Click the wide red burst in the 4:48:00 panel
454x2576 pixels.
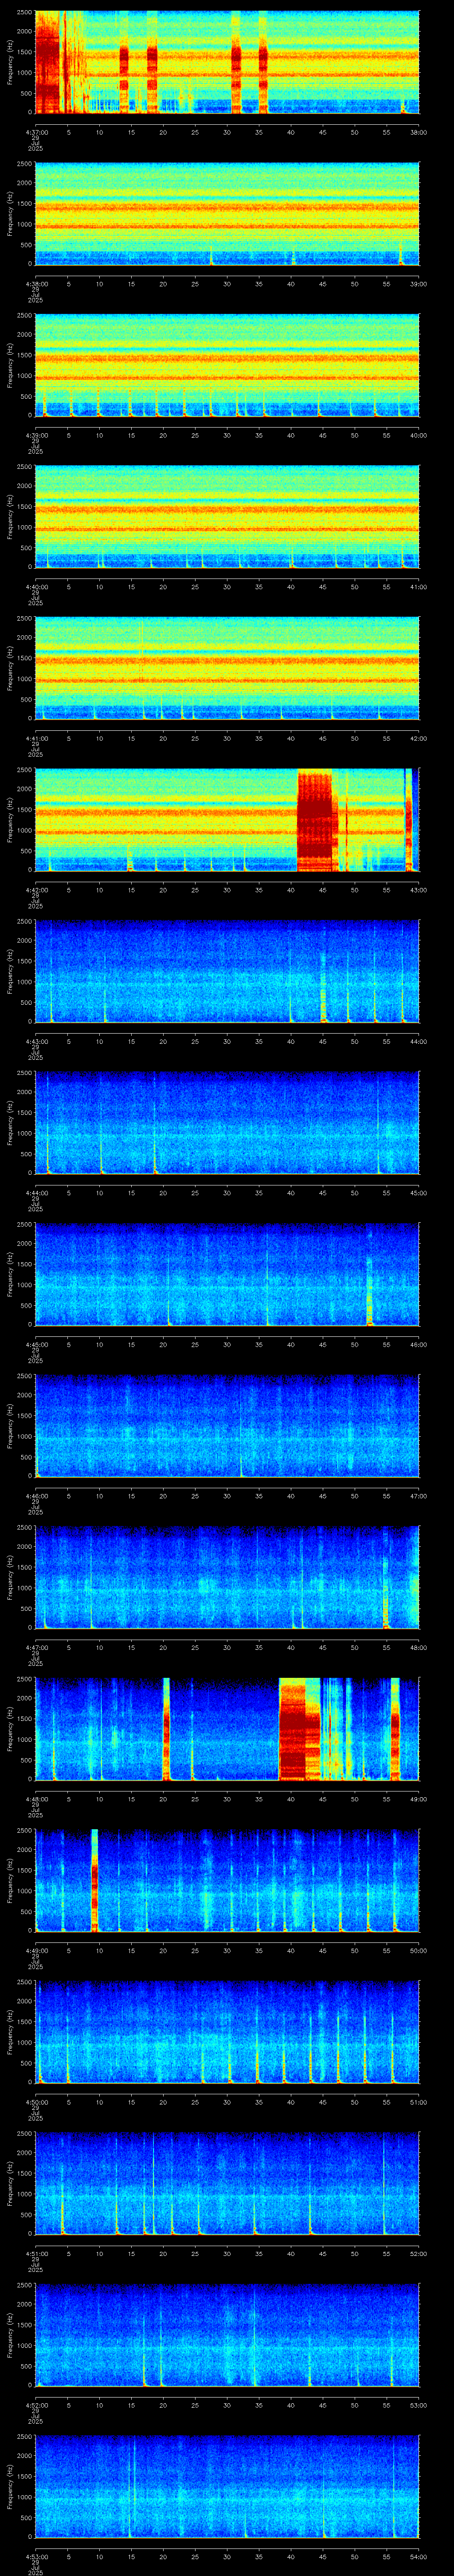coord(299,1728)
